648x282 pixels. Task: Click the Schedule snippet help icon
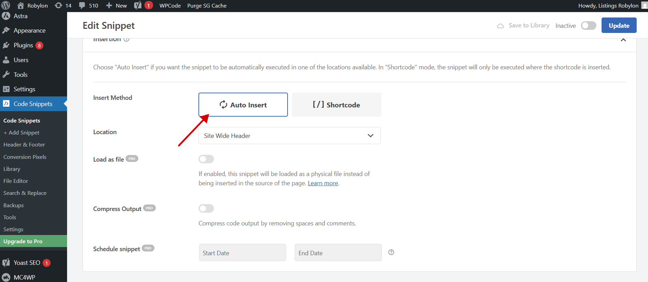coord(391,252)
